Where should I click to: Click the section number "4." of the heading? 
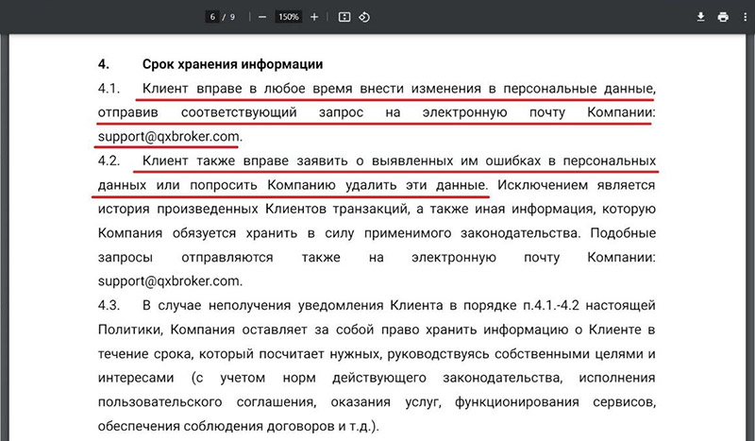(x=104, y=64)
